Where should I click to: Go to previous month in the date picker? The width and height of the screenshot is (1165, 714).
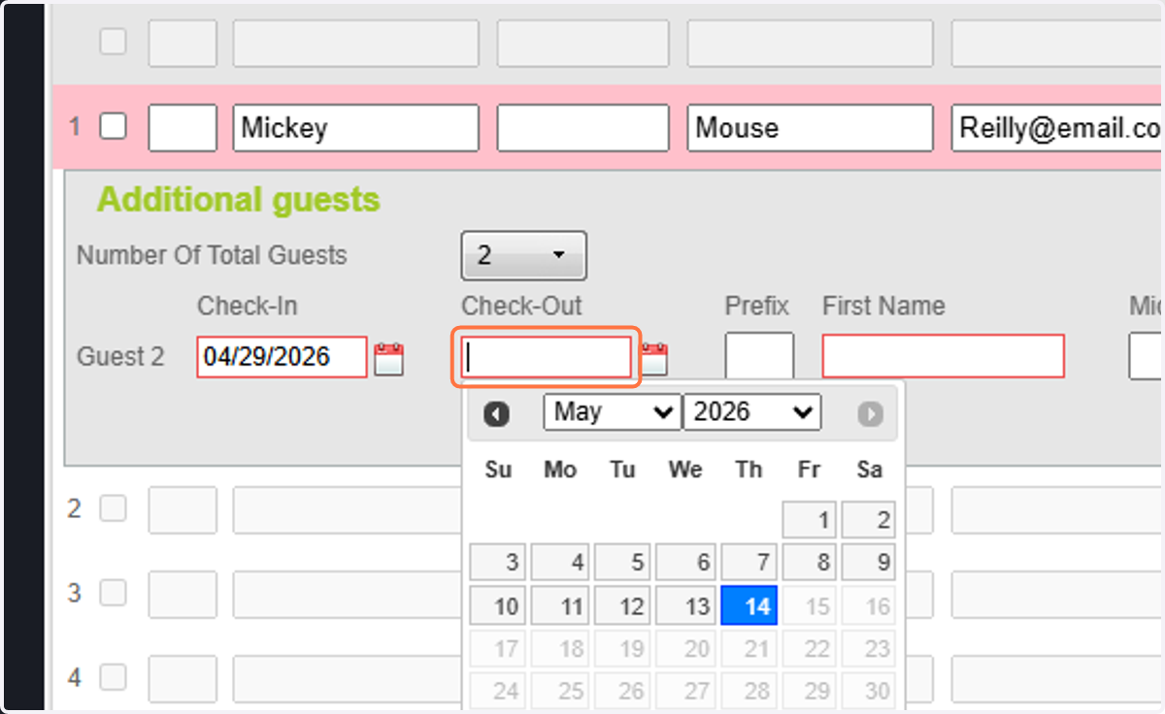pos(497,414)
